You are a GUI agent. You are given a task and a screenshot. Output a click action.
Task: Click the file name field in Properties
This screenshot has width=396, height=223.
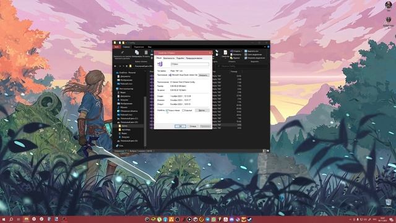pos(190,64)
